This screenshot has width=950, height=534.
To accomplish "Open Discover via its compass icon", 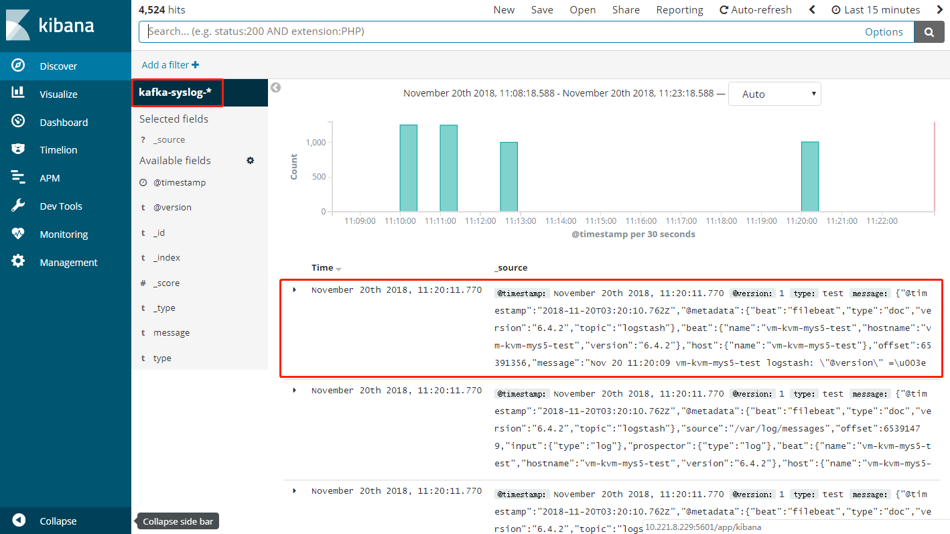I will point(19,66).
